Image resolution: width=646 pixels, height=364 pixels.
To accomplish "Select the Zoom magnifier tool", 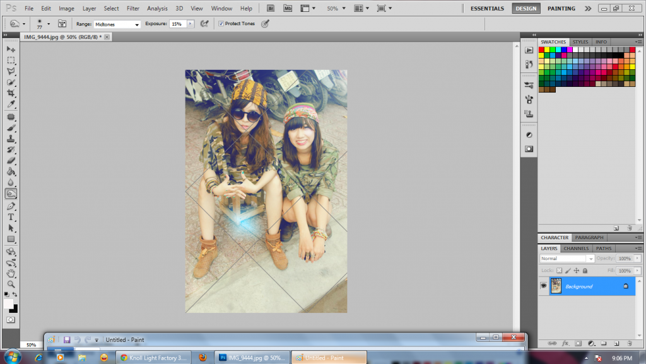I will 11,284.
